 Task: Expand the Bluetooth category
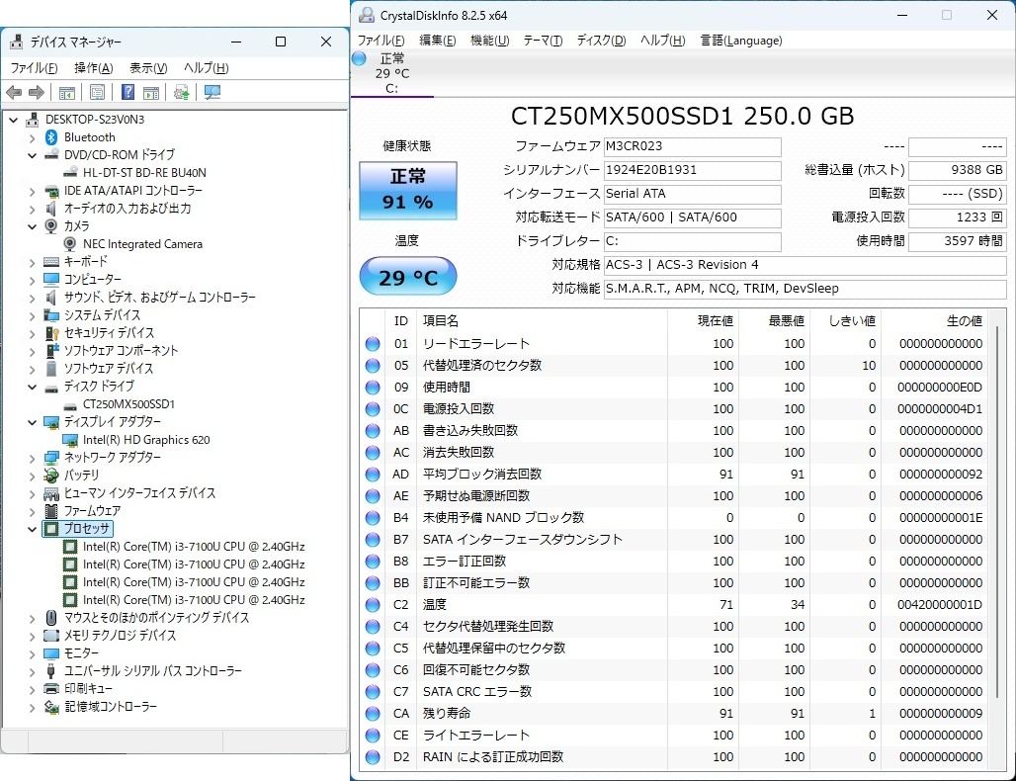pyautogui.click(x=32, y=138)
